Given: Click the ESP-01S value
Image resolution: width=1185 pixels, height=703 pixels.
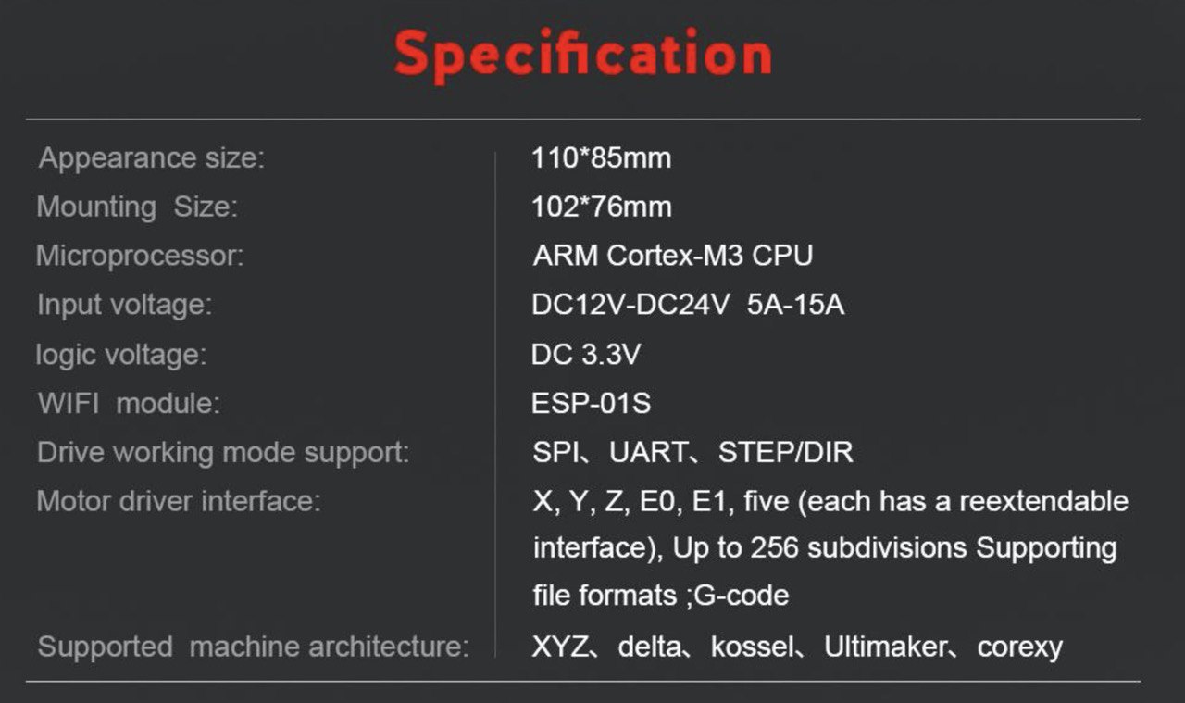Looking at the screenshot, I should coord(592,404).
